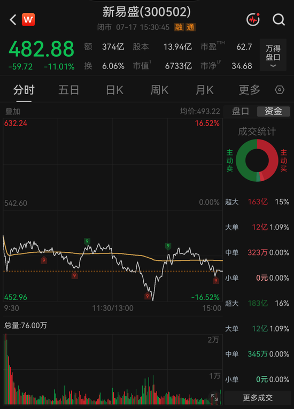Tap the red 超大 163亿 row

coord(257,202)
